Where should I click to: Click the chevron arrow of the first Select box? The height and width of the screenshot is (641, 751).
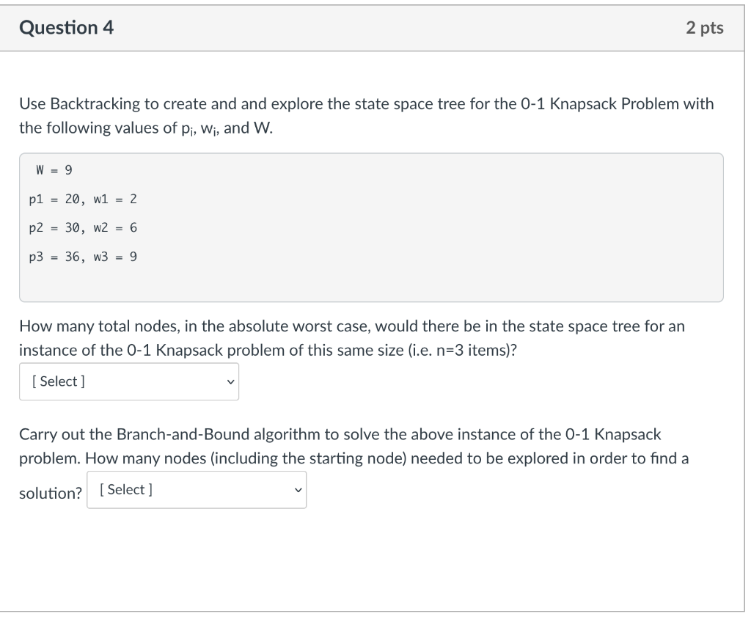(x=231, y=382)
